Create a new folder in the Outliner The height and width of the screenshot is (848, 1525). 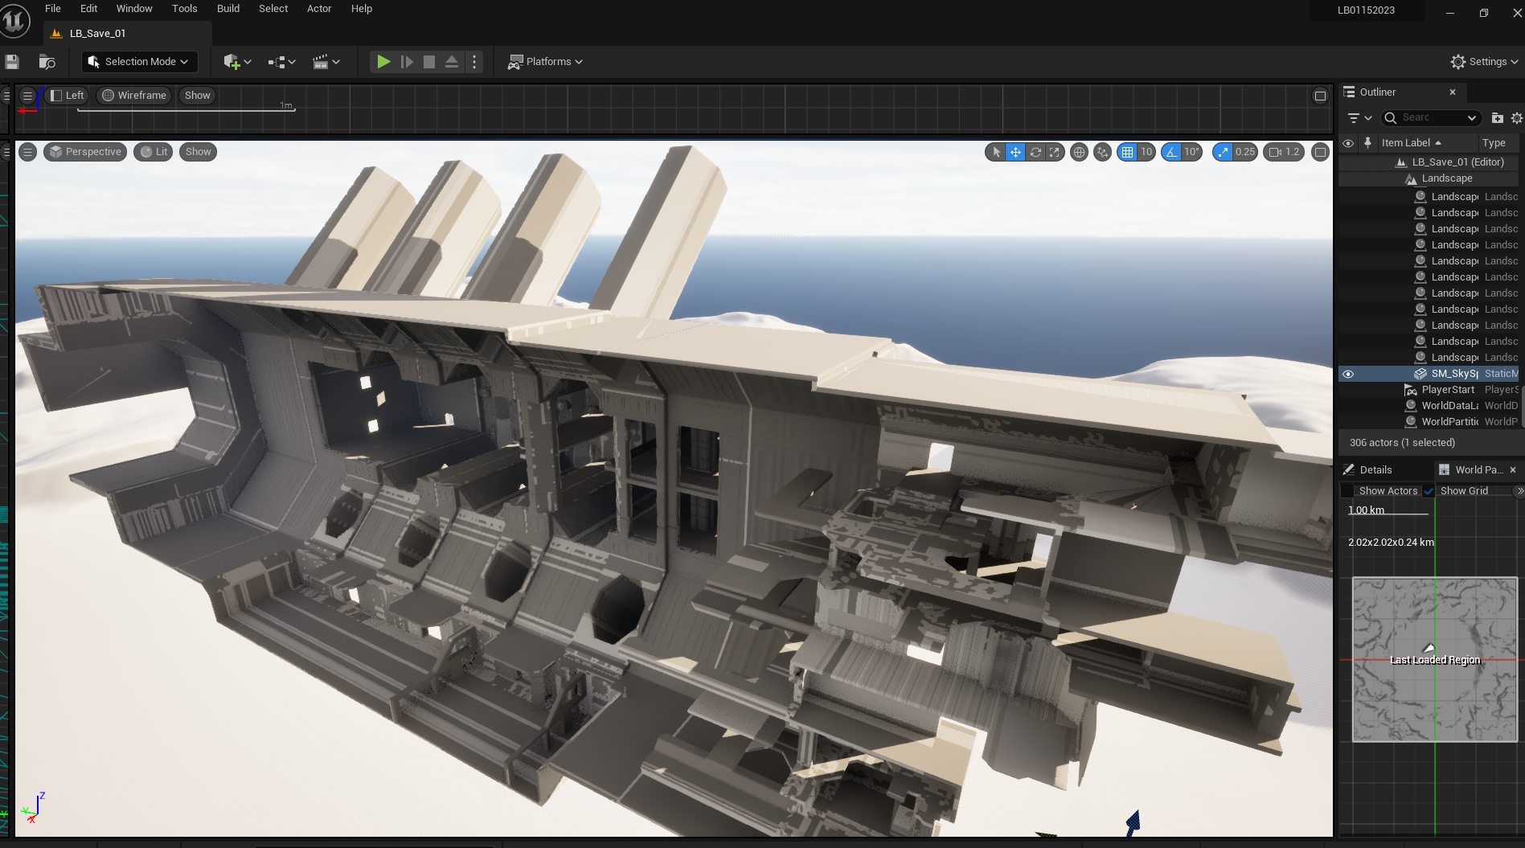pyautogui.click(x=1497, y=118)
